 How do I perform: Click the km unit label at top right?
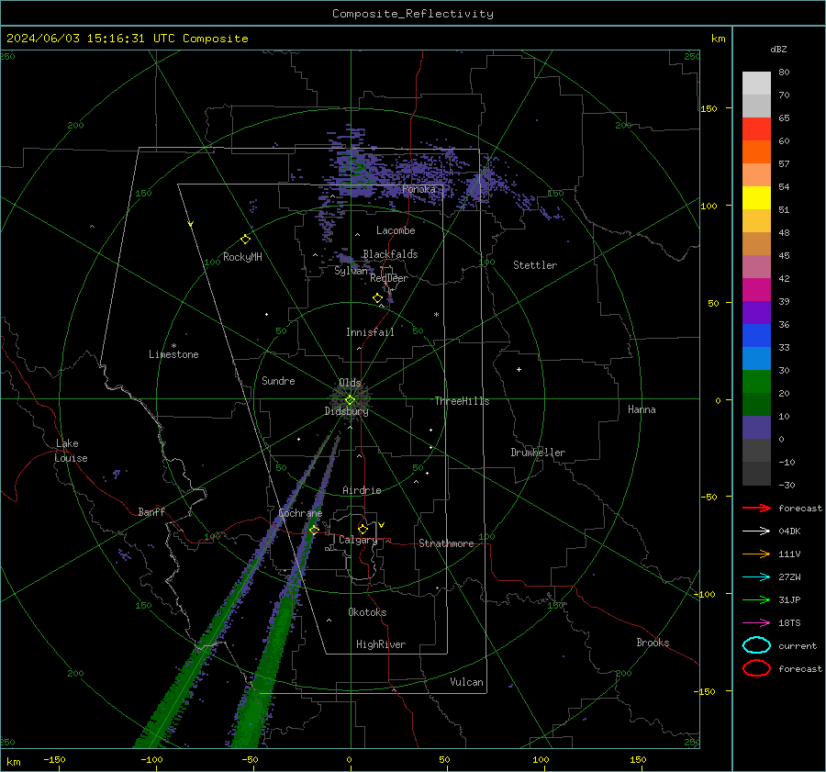click(x=718, y=39)
